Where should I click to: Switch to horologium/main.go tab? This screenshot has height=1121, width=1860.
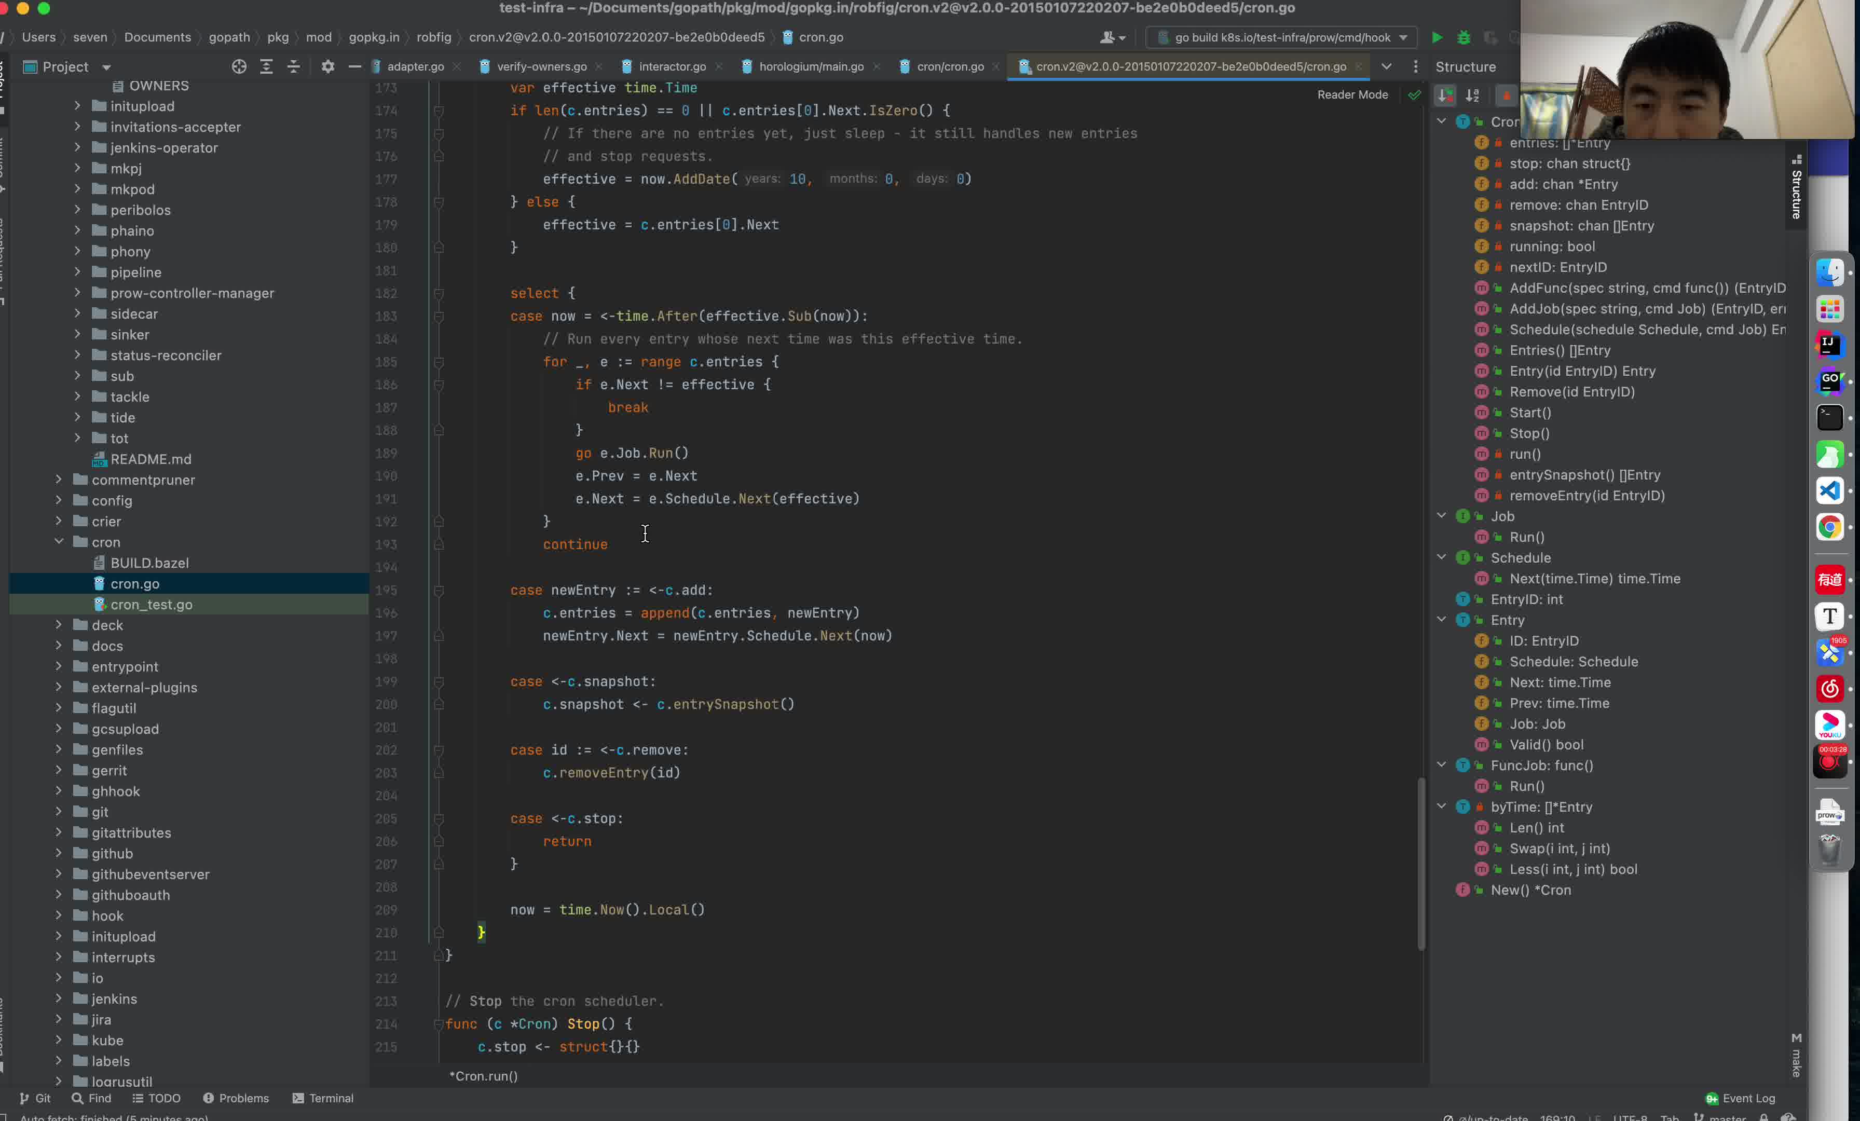click(811, 66)
